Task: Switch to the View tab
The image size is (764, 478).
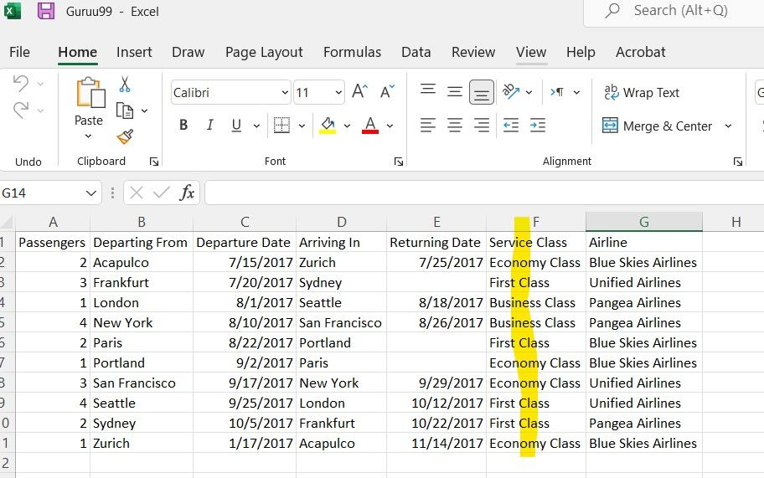Action: [531, 52]
